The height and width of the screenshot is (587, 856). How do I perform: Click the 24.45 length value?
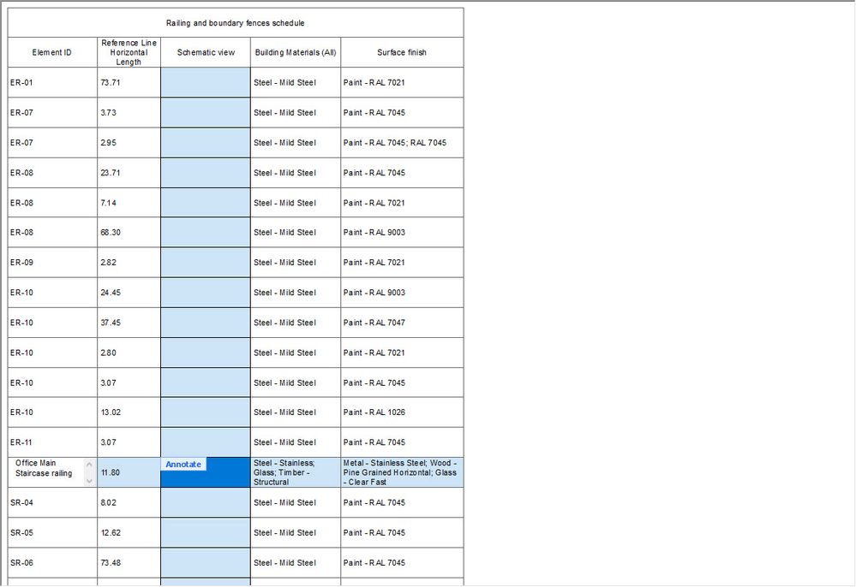111,293
